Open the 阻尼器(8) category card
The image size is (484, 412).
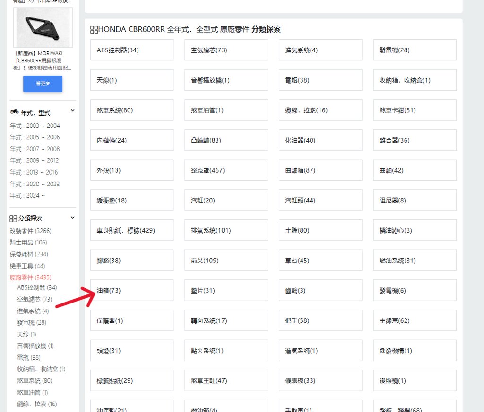pyautogui.click(x=415, y=200)
